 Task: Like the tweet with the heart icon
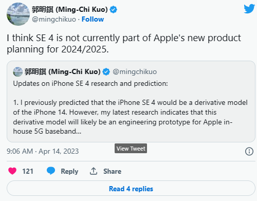12,171
